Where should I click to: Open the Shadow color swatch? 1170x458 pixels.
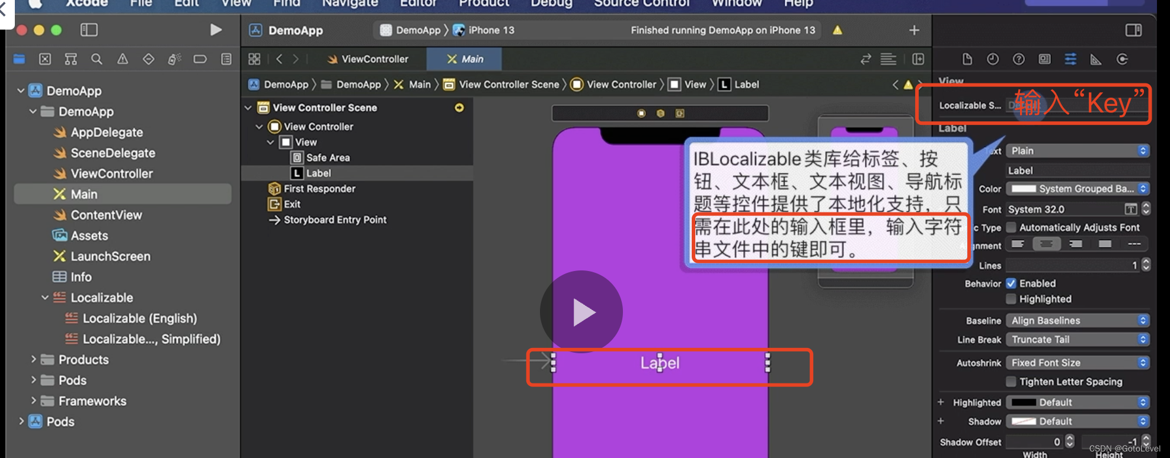point(1024,421)
